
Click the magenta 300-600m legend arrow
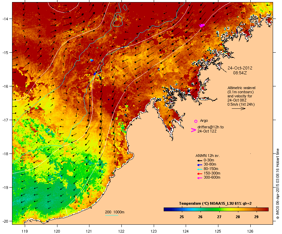click(199, 178)
